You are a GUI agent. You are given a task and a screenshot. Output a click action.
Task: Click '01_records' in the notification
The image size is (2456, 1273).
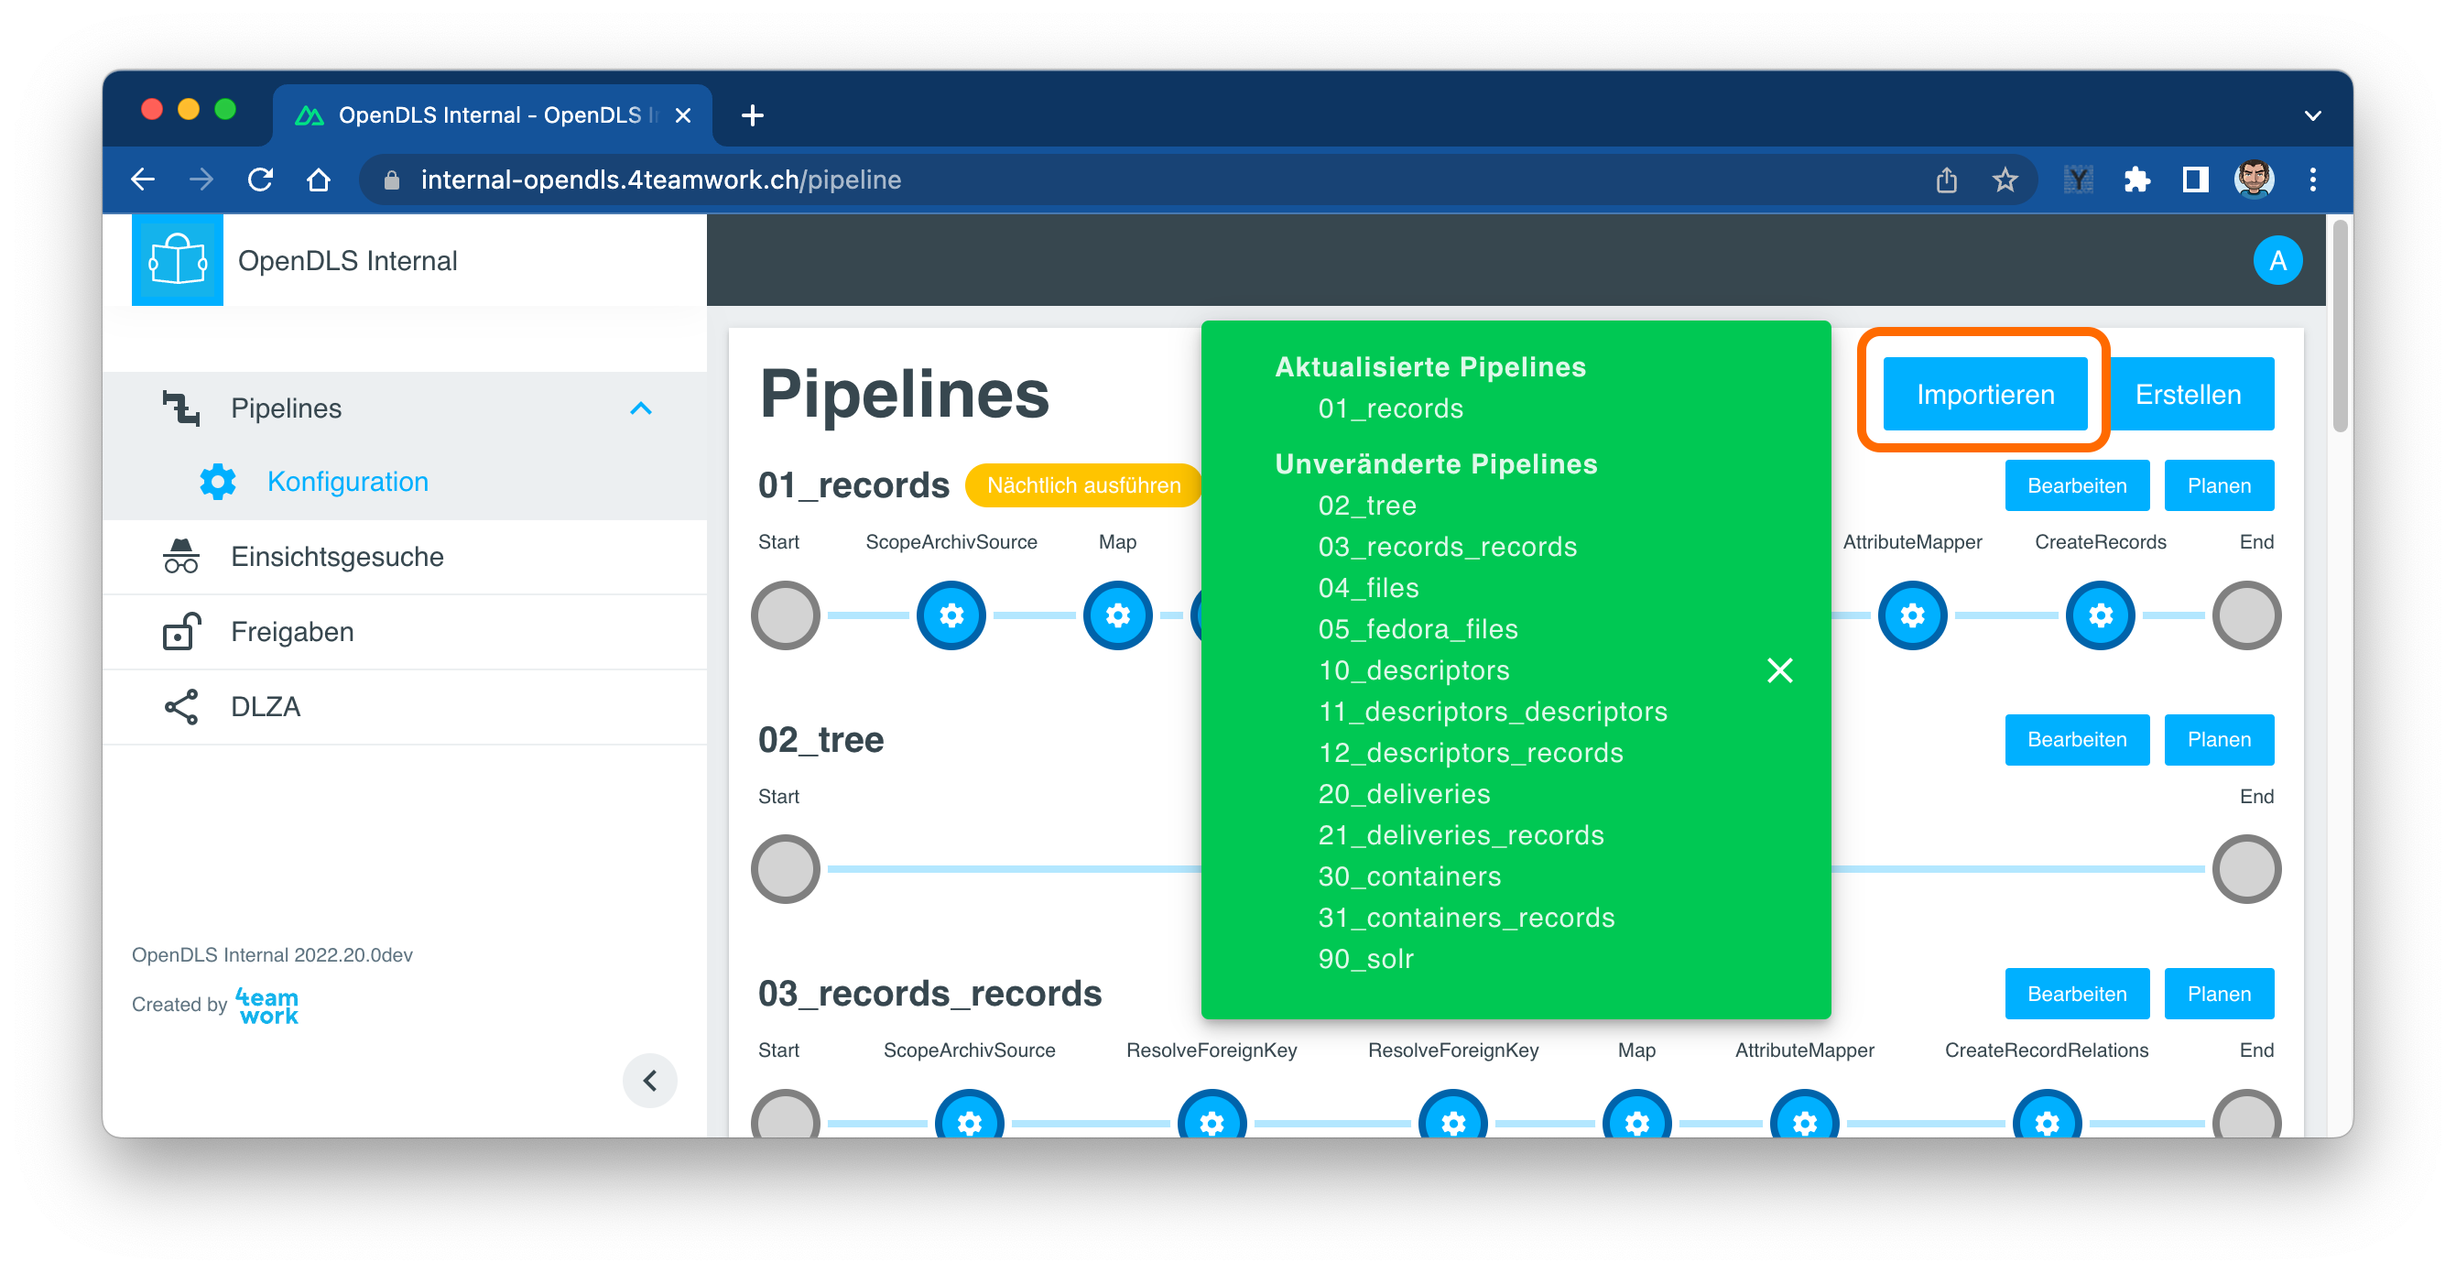click(1390, 408)
